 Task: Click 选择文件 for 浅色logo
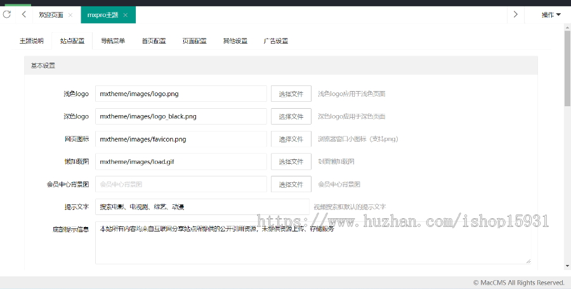(291, 94)
